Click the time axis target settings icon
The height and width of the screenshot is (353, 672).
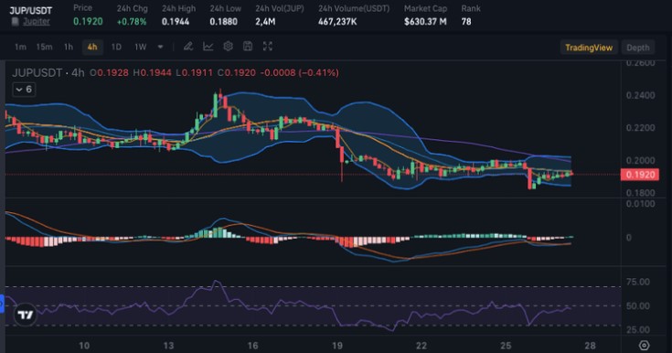(645, 346)
